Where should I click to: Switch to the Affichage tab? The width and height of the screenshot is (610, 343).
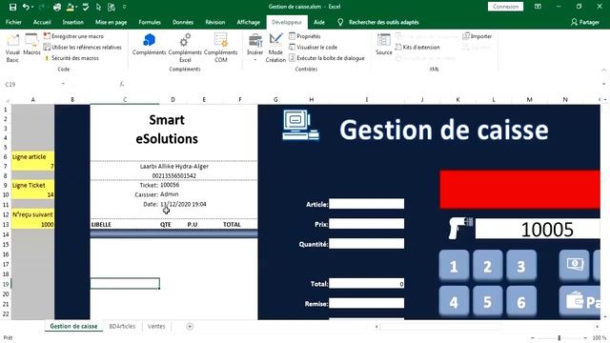[248, 22]
